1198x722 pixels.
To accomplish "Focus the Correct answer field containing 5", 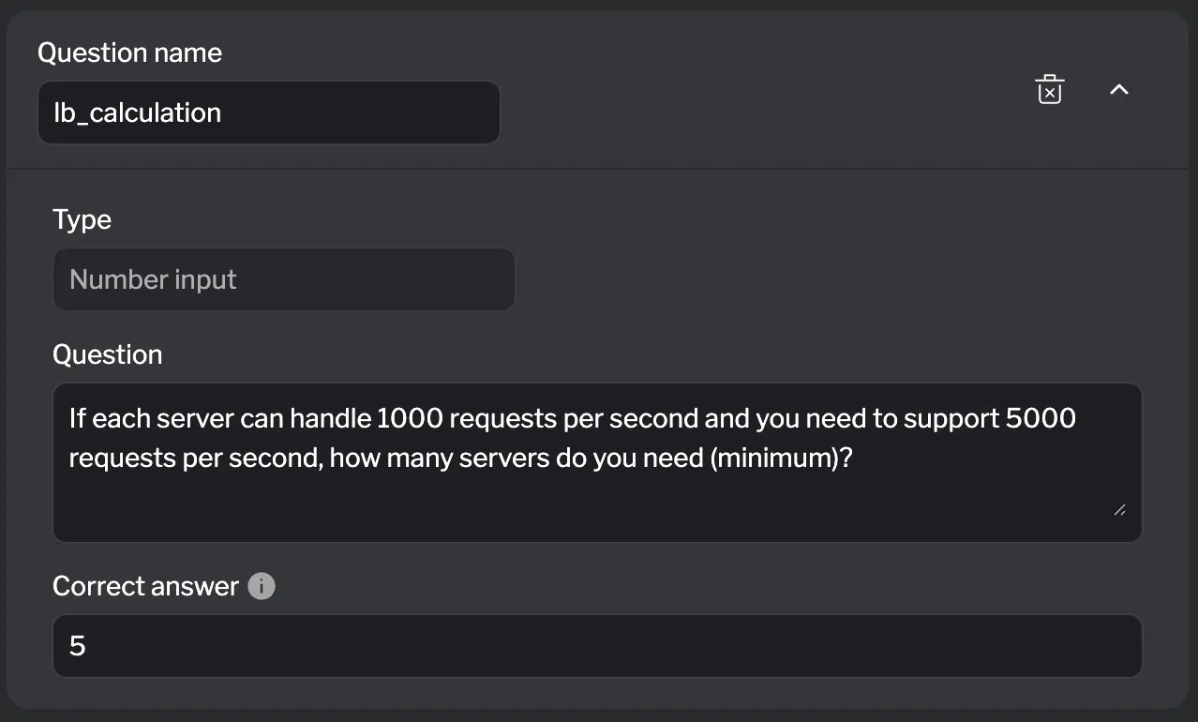I will [596, 646].
